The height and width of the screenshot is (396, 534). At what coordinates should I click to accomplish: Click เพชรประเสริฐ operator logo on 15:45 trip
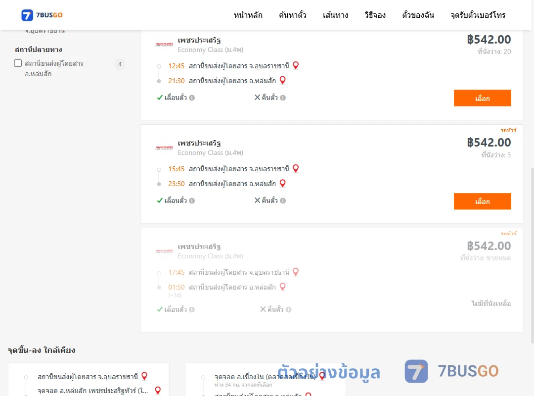coord(164,148)
